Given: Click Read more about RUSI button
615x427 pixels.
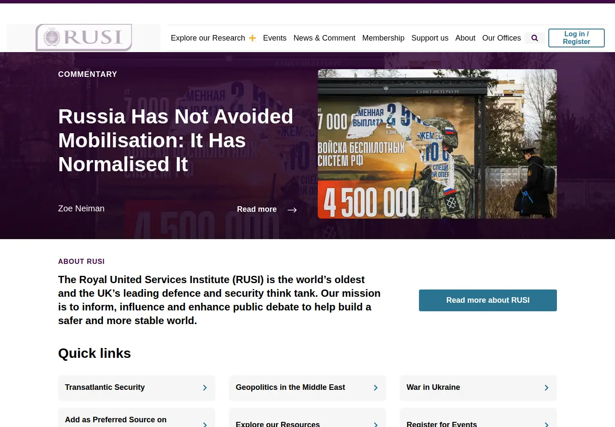Looking at the screenshot, I should [488, 300].
